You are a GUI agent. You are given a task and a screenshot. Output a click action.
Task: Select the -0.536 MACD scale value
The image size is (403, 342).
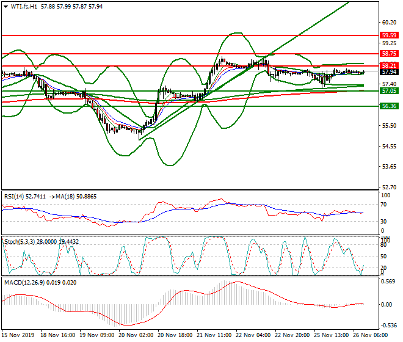[388, 326]
